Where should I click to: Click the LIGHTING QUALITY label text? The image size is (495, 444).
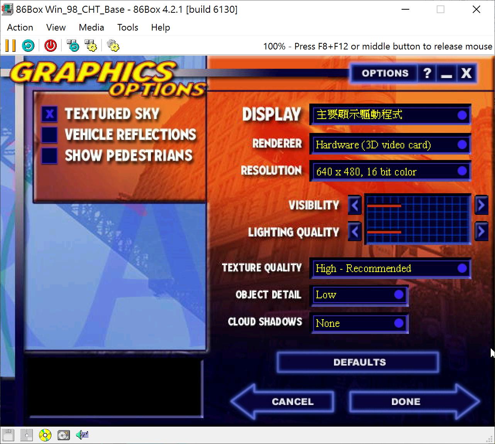click(x=293, y=232)
